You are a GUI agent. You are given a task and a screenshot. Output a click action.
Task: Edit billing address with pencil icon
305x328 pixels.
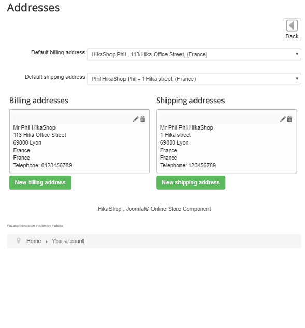(136, 119)
